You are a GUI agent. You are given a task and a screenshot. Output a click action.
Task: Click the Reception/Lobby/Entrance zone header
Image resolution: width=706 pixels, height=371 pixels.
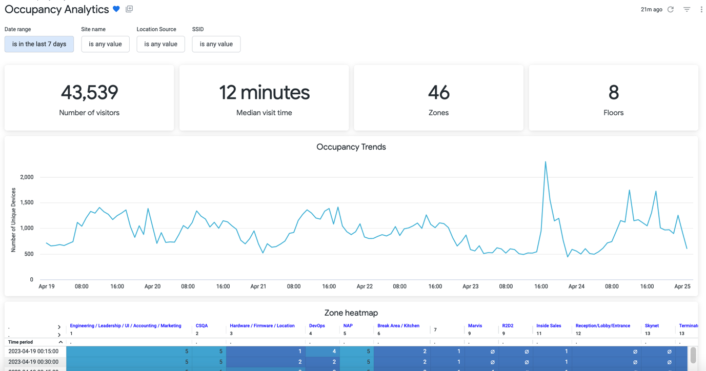coord(602,326)
